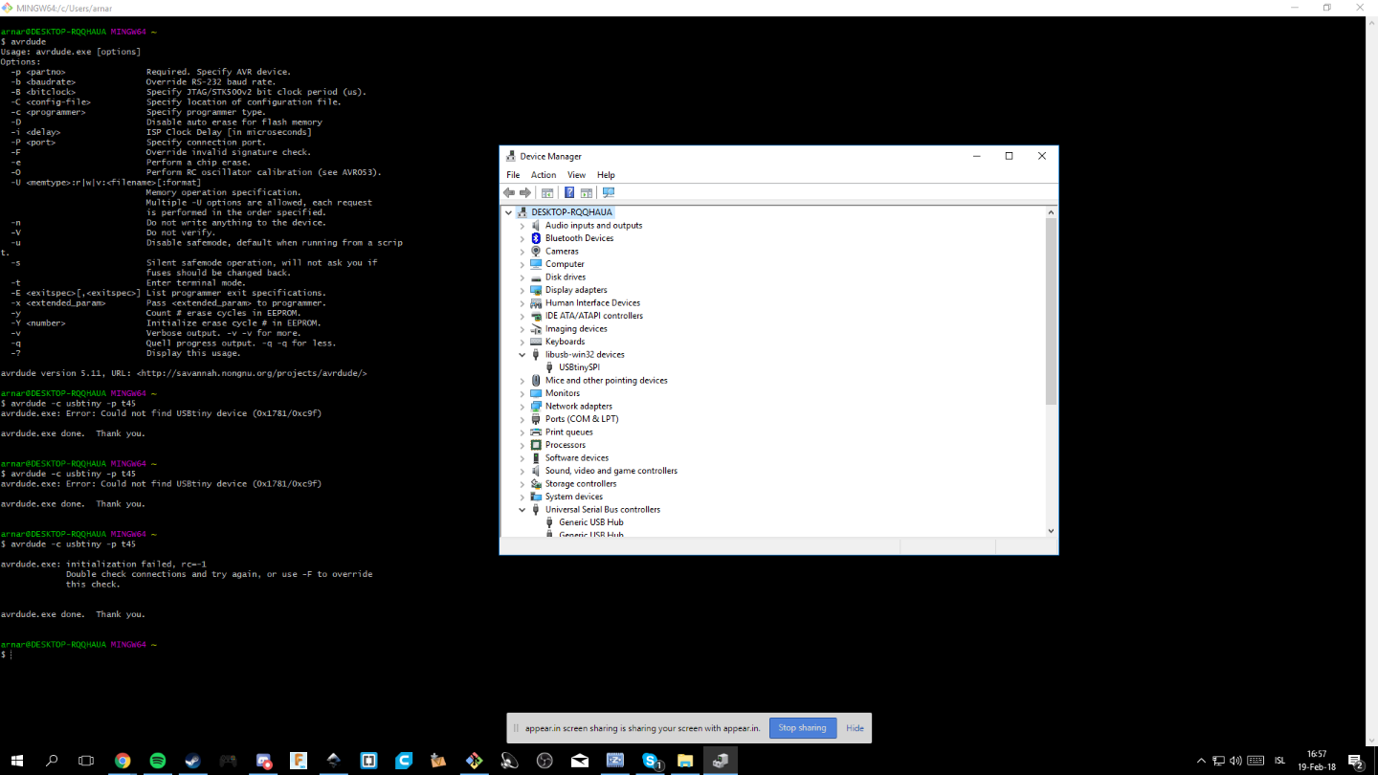The width and height of the screenshot is (1378, 775).
Task: Select the Bluetooth Devices icon
Action: coord(536,238)
